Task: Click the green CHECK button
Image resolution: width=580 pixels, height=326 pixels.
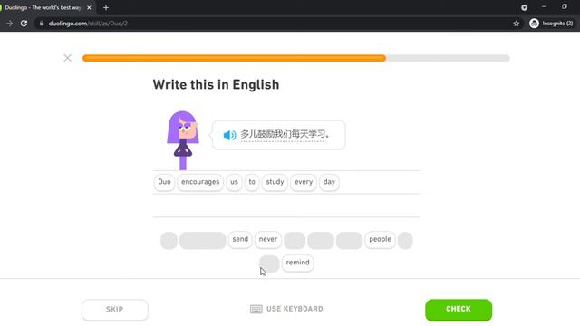Action: coord(459,310)
